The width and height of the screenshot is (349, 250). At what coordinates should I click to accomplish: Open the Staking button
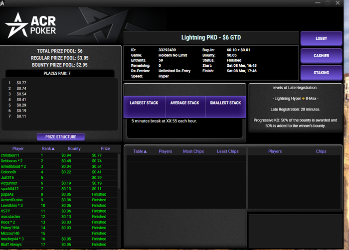(321, 73)
